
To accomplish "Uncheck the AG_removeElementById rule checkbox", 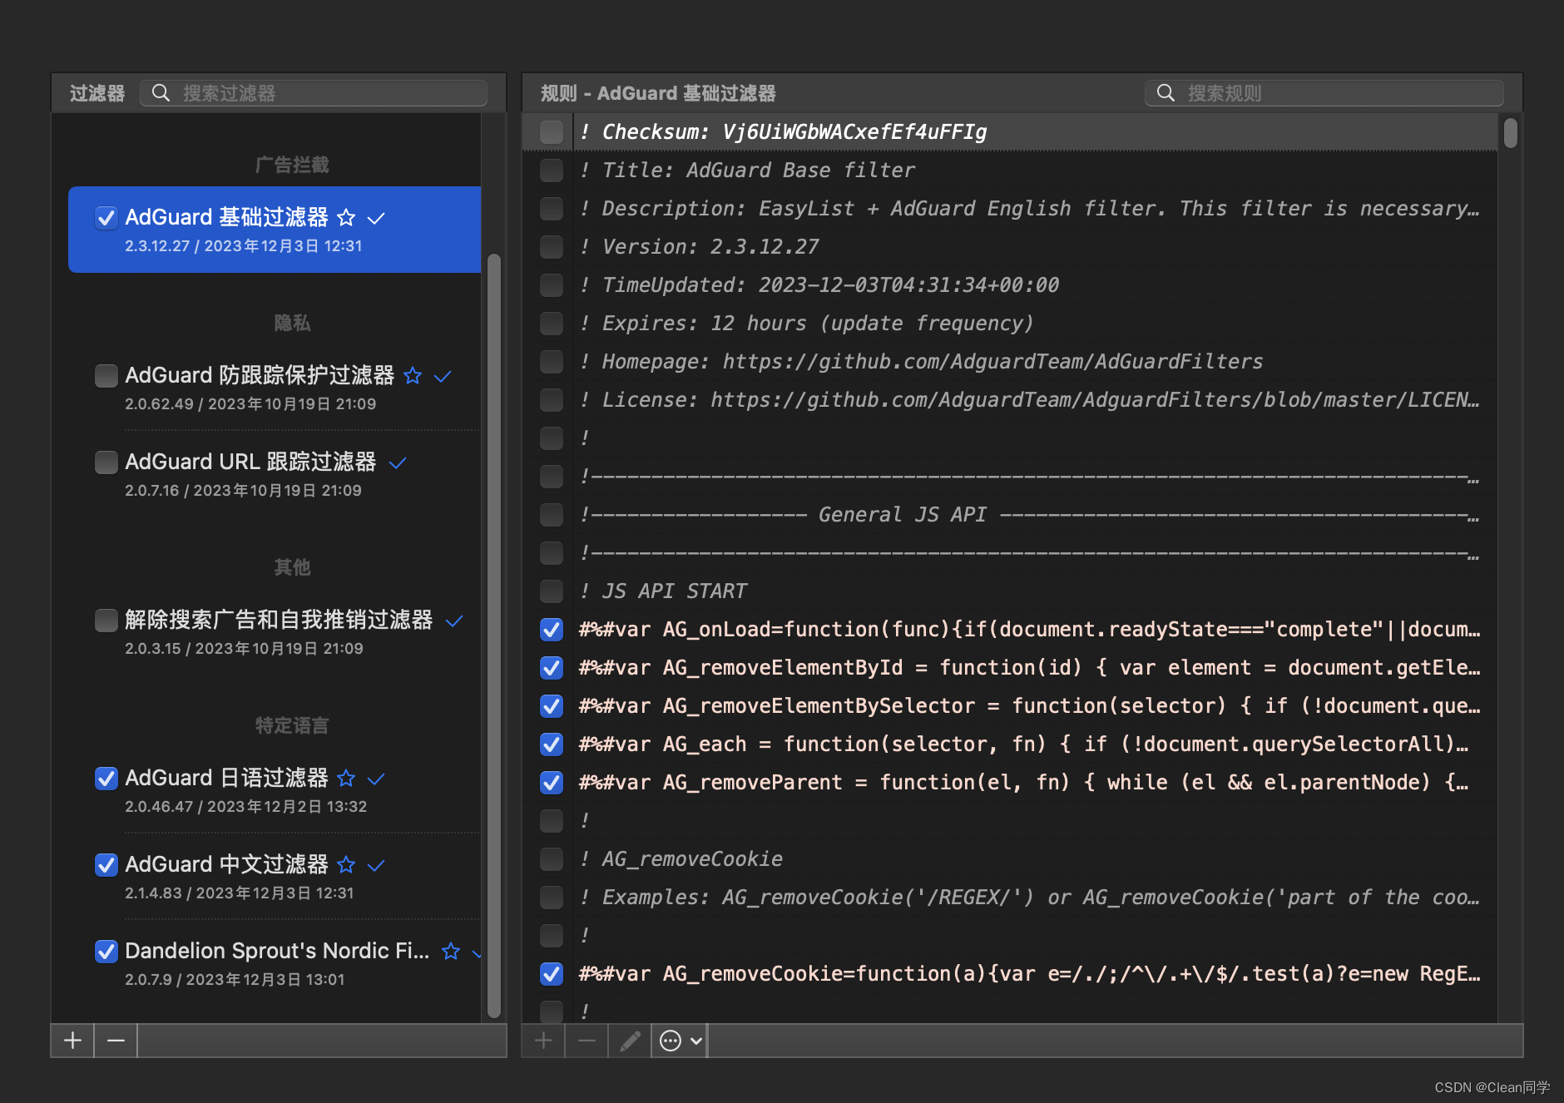I will 552,668.
